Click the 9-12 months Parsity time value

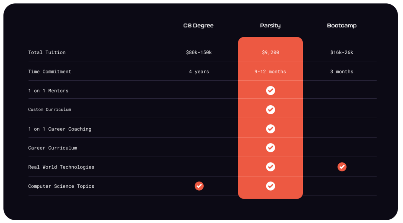[x=270, y=72]
